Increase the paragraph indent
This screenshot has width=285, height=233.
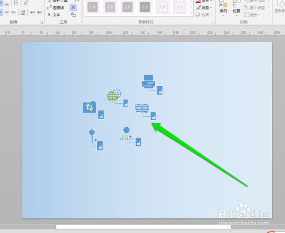point(39,13)
